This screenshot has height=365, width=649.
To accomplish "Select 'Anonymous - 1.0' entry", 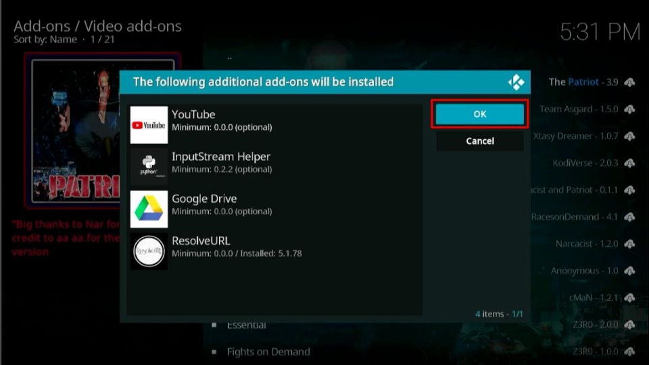I will point(584,270).
